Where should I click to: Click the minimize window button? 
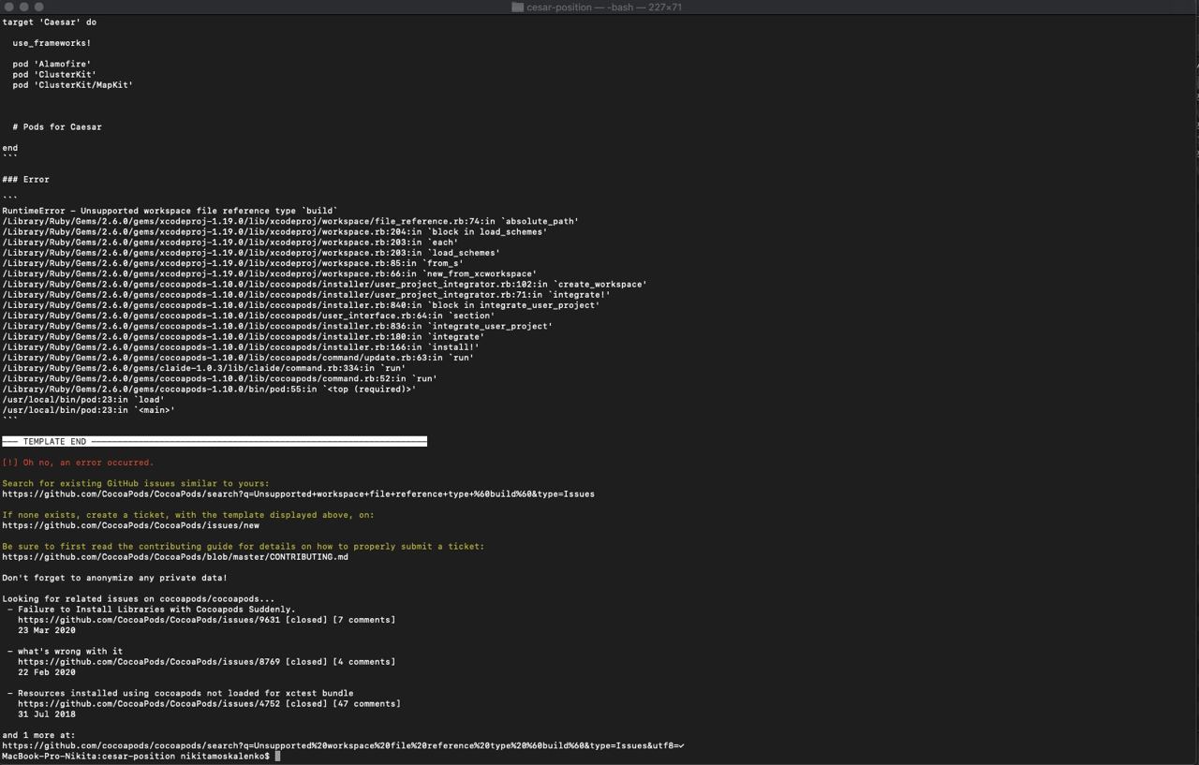(x=24, y=7)
